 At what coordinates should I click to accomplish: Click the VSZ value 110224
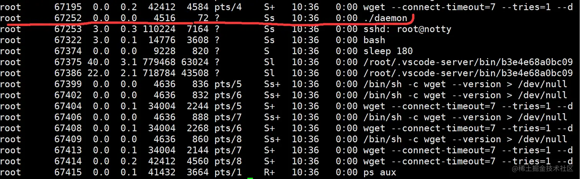(159, 29)
